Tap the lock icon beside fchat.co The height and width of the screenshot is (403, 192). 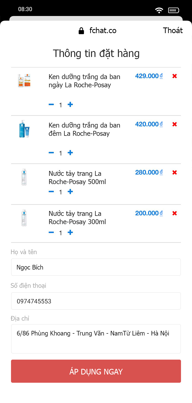[x=81, y=31]
